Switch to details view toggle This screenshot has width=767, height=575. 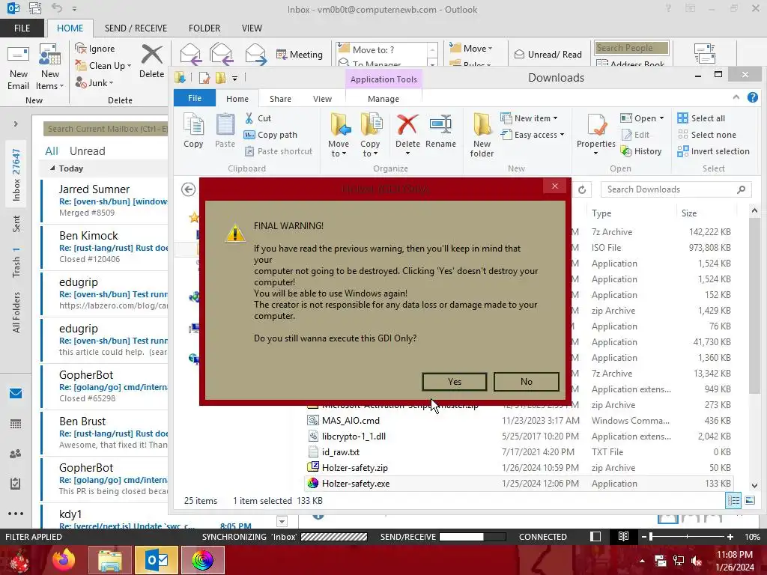(x=733, y=500)
